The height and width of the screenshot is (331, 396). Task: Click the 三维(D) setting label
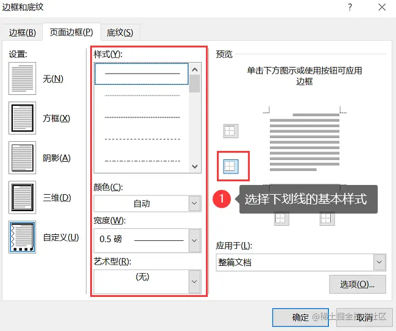coord(57,198)
